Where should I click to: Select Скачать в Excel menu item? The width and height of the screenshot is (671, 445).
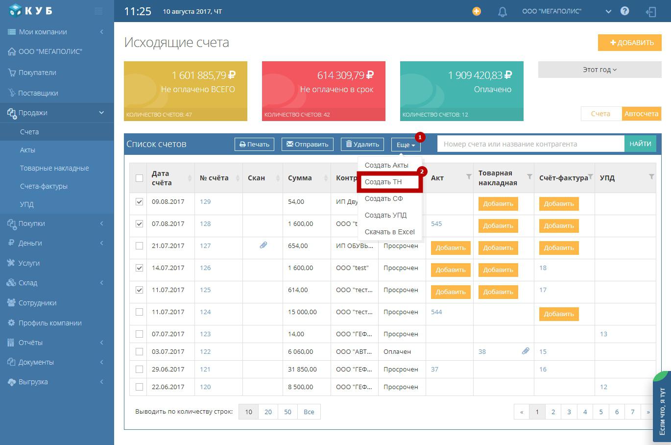tap(390, 232)
